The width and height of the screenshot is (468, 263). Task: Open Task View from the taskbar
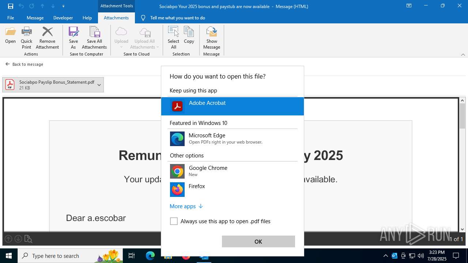(x=132, y=256)
